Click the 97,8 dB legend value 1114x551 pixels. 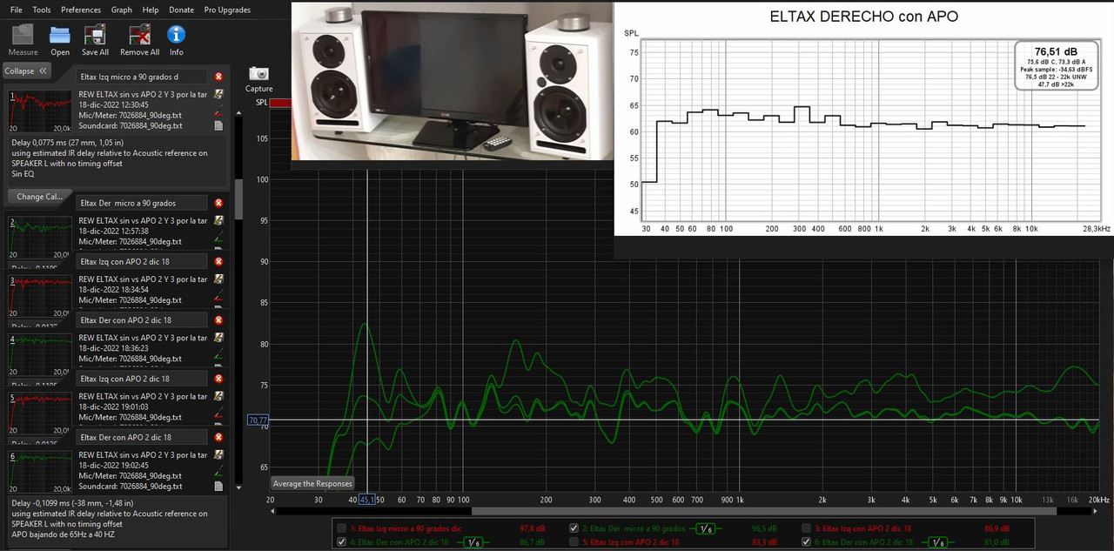(533, 528)
